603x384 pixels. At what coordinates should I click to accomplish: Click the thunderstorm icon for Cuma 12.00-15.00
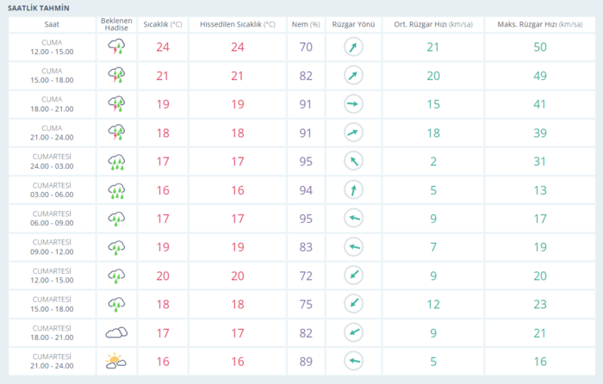(x=116, y=47)
